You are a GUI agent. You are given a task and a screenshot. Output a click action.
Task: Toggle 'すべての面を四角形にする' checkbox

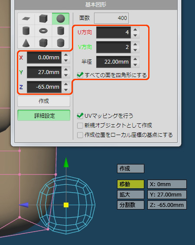80,75
